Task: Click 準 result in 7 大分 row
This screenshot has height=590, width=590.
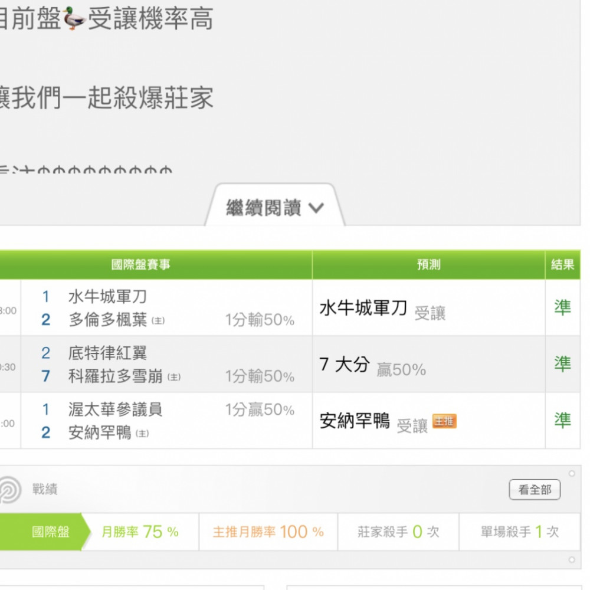Action: tap(562, 364)
